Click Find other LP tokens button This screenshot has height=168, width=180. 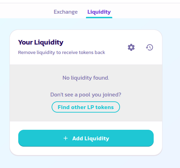(86, 107)
